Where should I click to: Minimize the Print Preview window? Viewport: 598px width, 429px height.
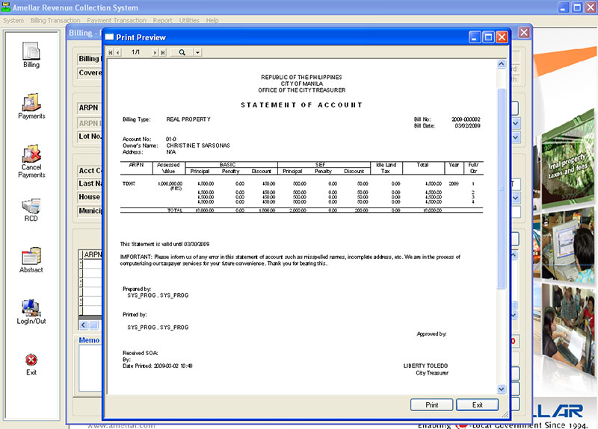(475, 37)
